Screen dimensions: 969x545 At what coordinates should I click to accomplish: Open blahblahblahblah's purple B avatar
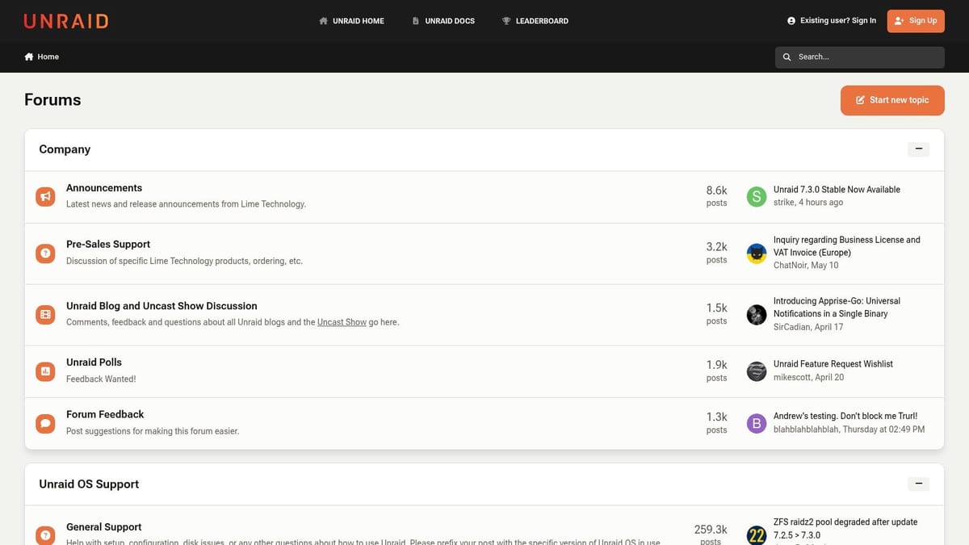[757, 423]
